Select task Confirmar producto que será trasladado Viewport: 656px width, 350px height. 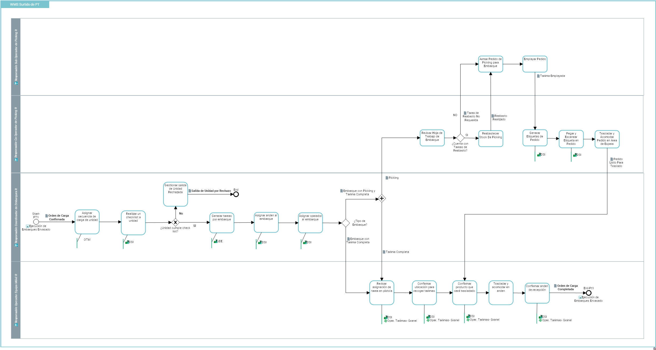(x=465, y=293)
